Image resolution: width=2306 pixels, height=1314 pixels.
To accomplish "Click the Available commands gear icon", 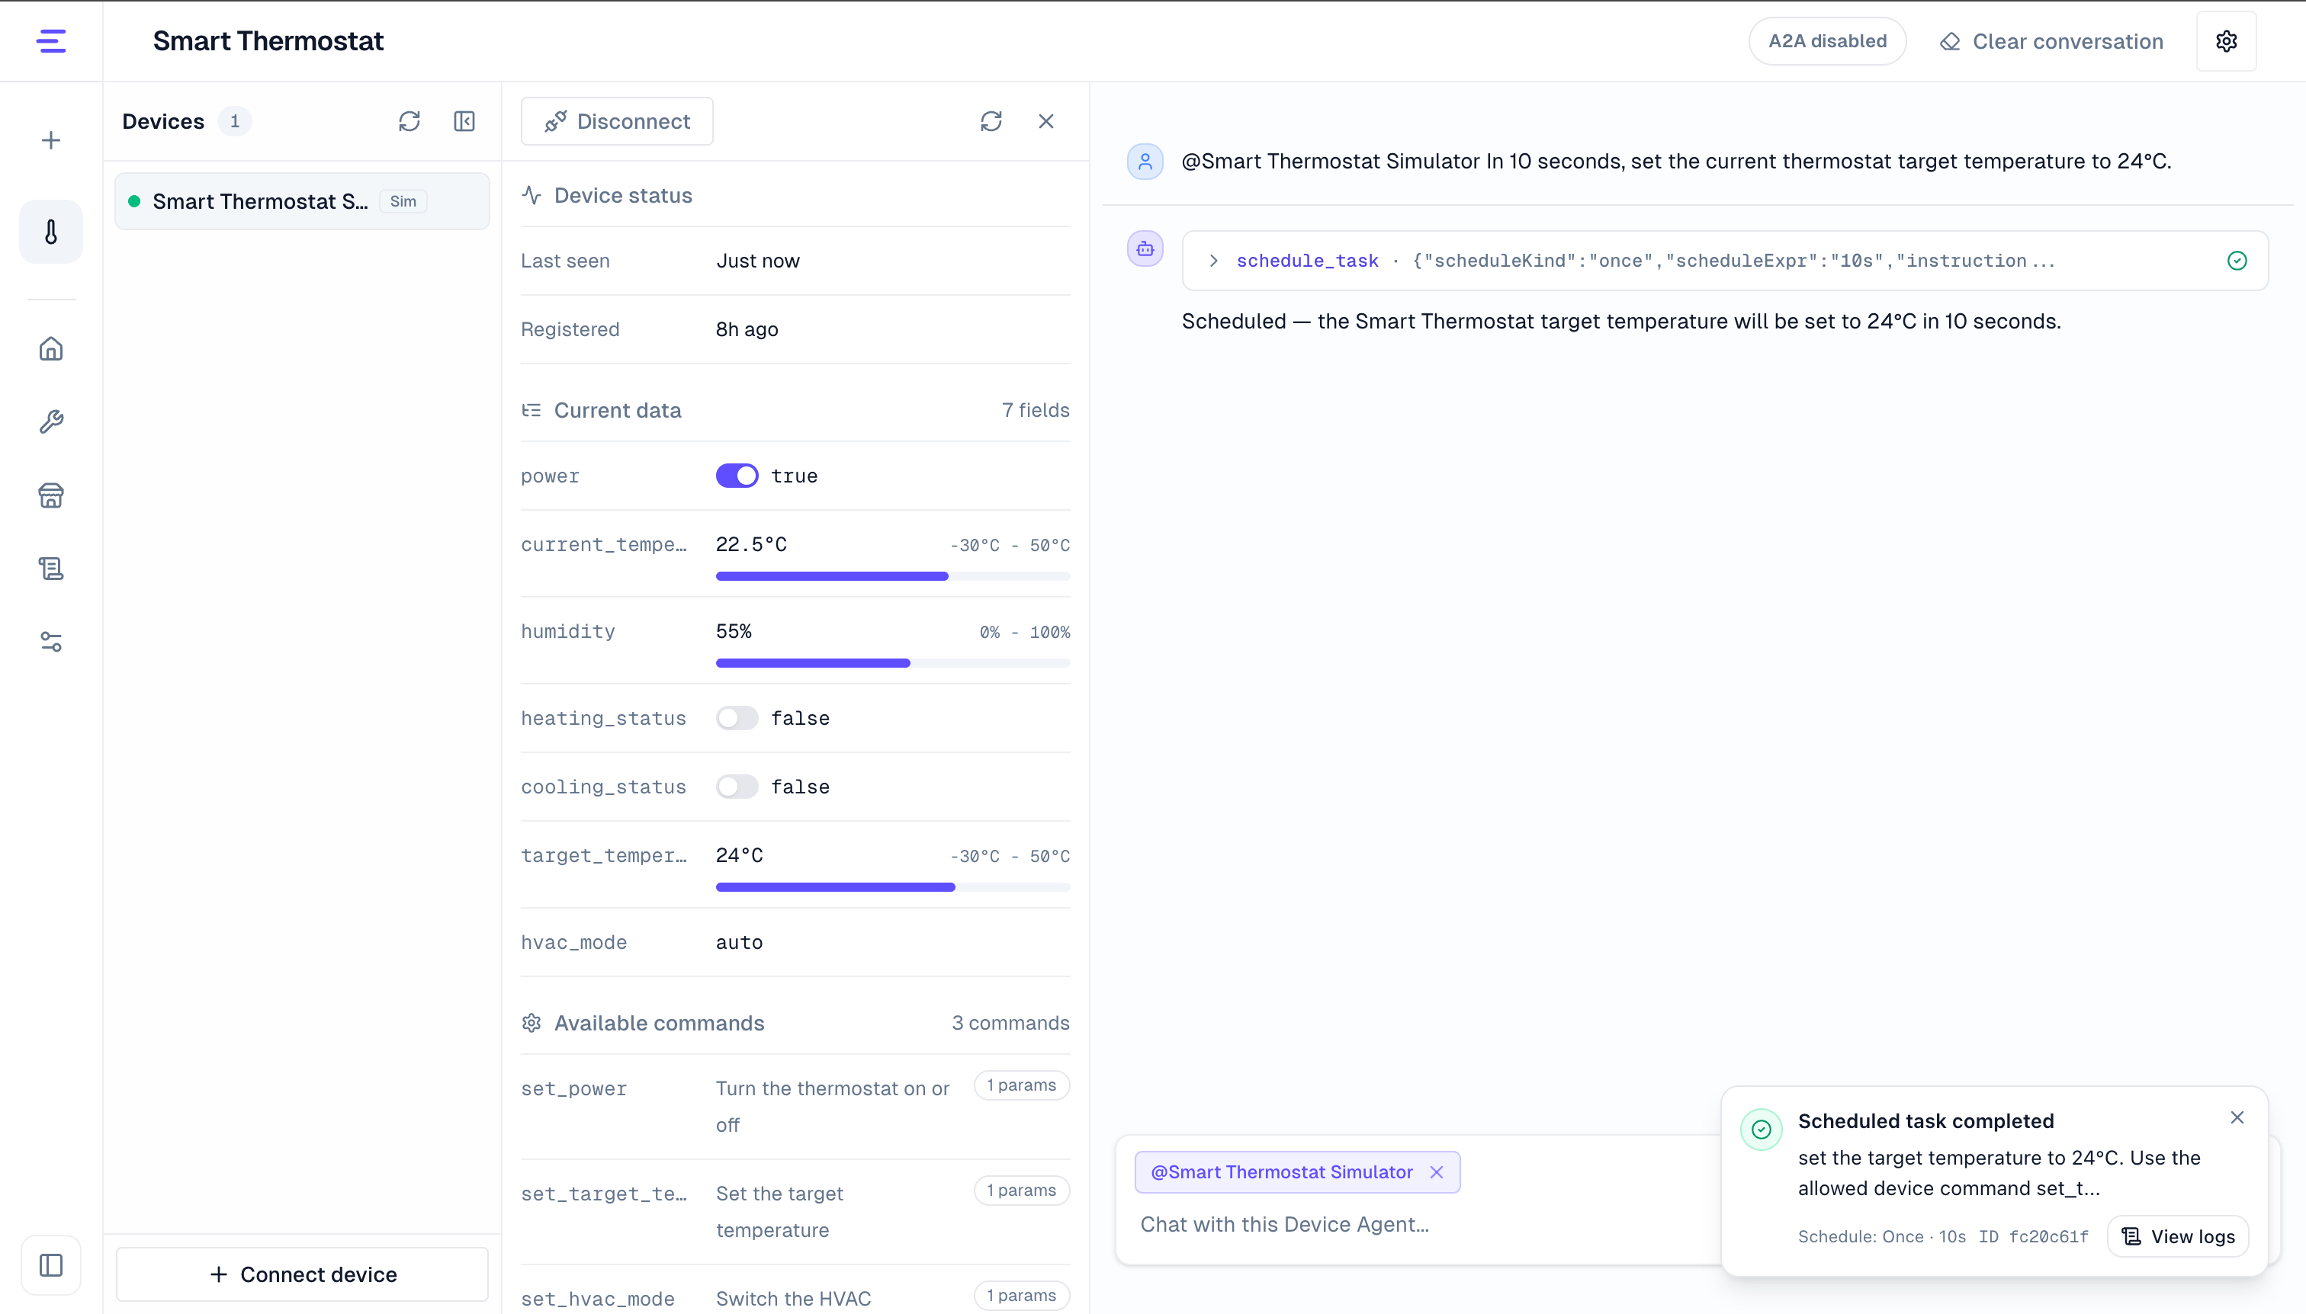I will 532,1023.
